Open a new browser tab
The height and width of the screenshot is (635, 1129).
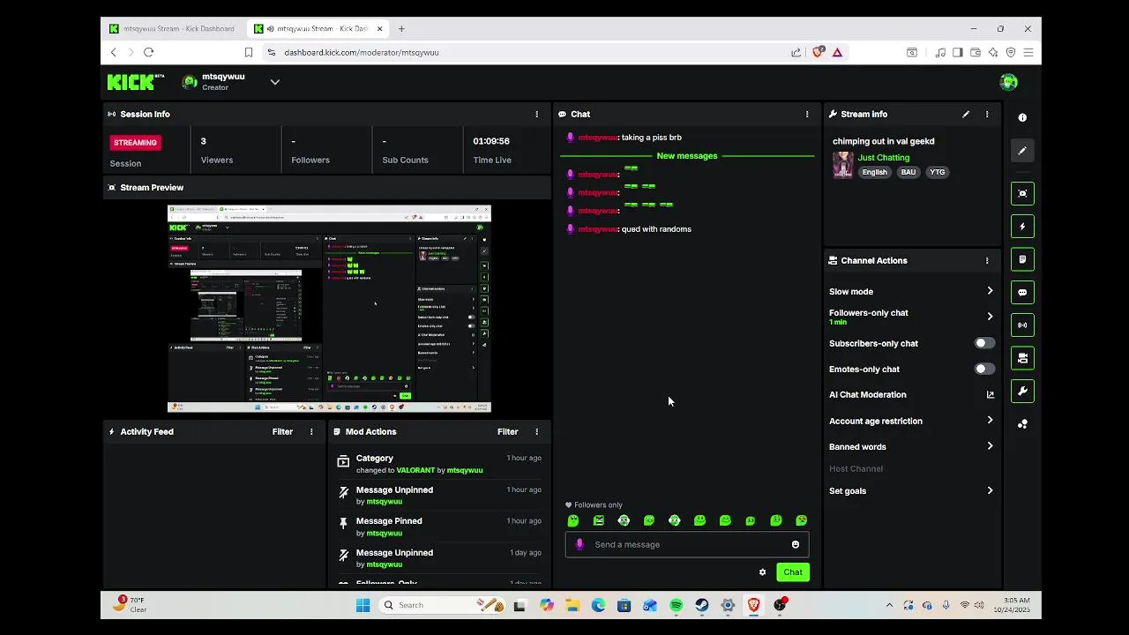pyautogui.click(x=401, y=28)
